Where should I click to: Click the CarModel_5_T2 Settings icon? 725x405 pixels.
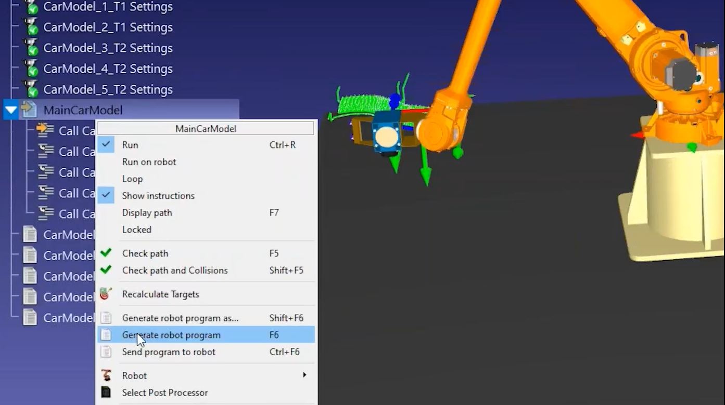(x=31, y=89)
